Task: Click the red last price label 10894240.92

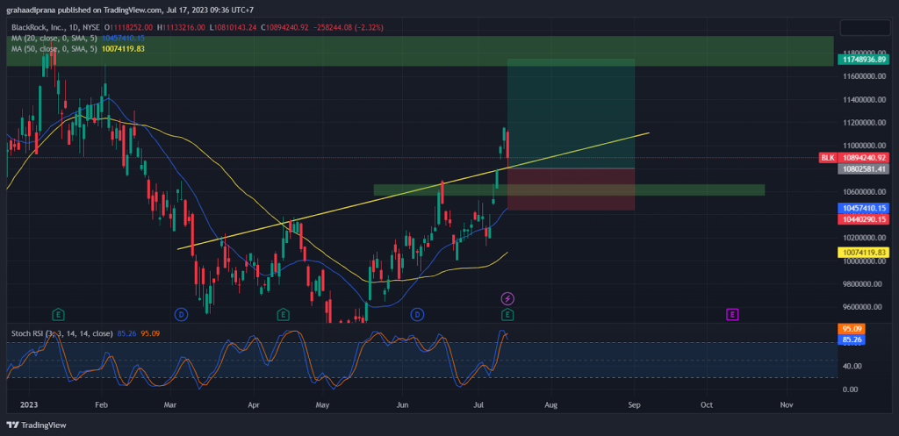Action: point(863,158)
